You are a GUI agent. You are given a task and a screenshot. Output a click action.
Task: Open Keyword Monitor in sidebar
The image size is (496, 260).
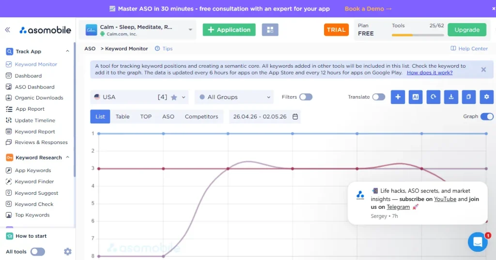click(x=36, y=64)
